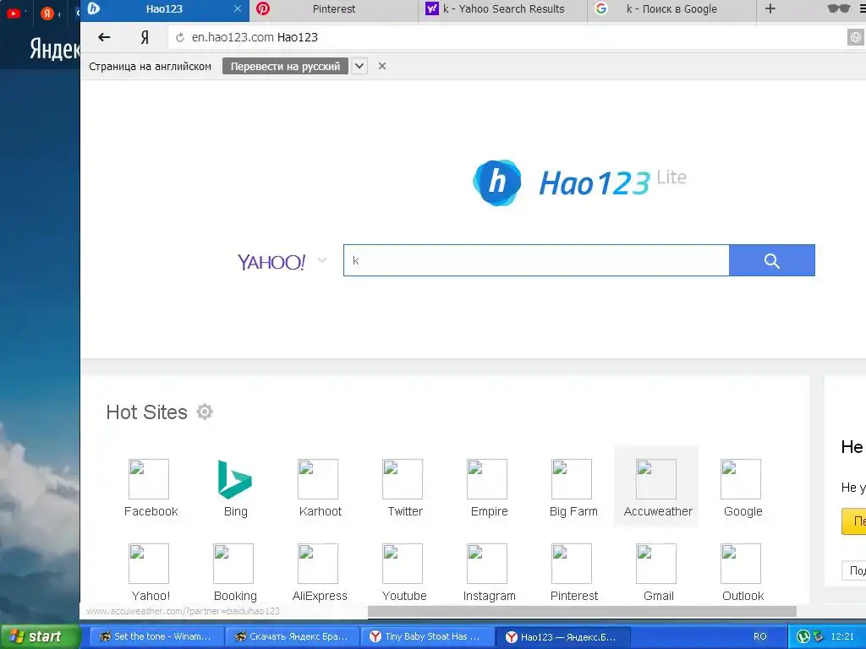Switch to 'Hao123 — Яндекс.Б...' taskbar item
This screenshot has width=866, height=649.
[x=563, y=636]
